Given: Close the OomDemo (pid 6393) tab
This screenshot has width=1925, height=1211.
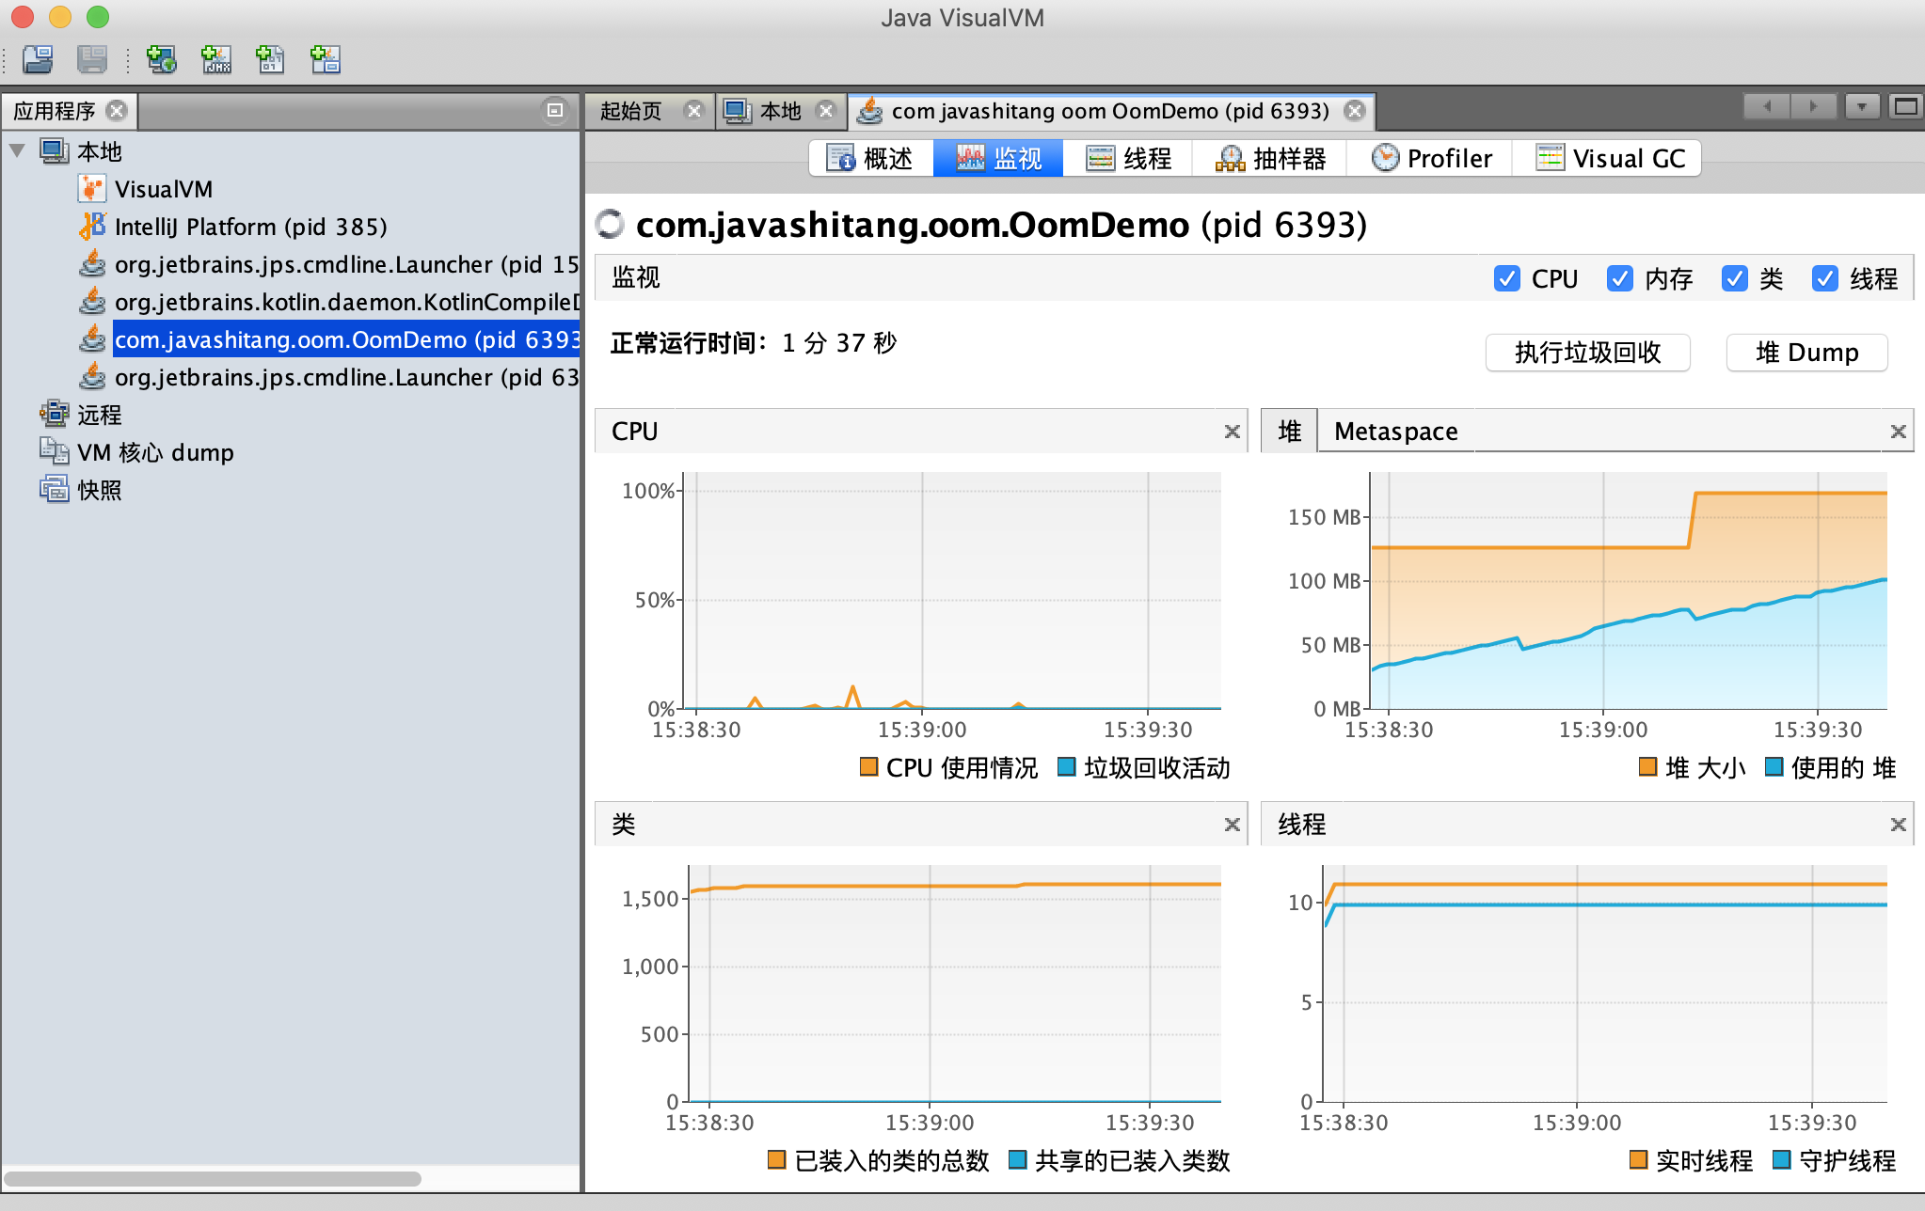Looking at the screenshot, I should (x=1355, y=111).
